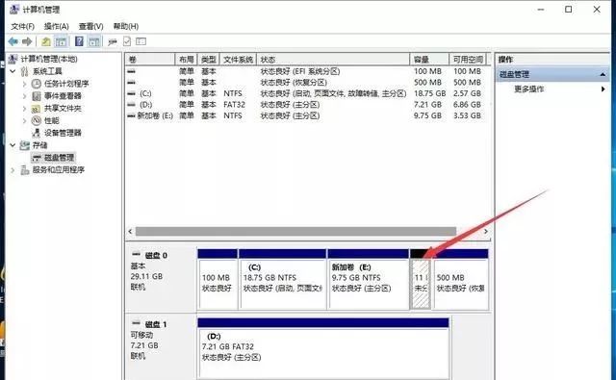Viewport: 616px width, 380px height.
Task: Select the 新加卷 (E:) 9.75 GB partition block
Action: click(368, 280)
